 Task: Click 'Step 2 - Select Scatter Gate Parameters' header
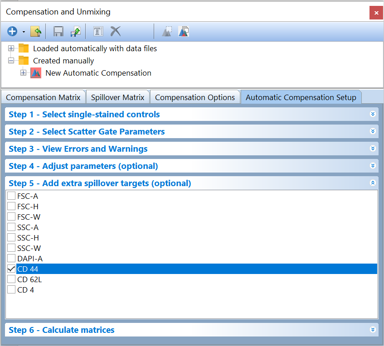(192, 132)
